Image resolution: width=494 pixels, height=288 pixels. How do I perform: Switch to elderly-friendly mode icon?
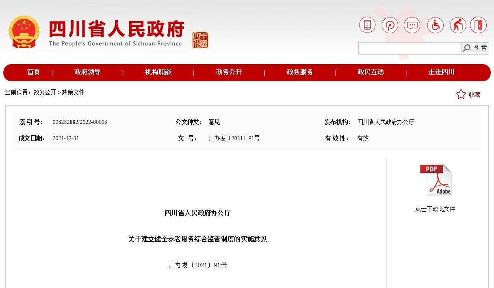pos(458,25)
